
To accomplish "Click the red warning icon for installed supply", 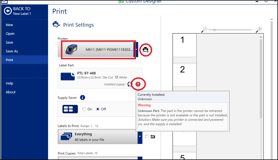I will tap(138, 84).
